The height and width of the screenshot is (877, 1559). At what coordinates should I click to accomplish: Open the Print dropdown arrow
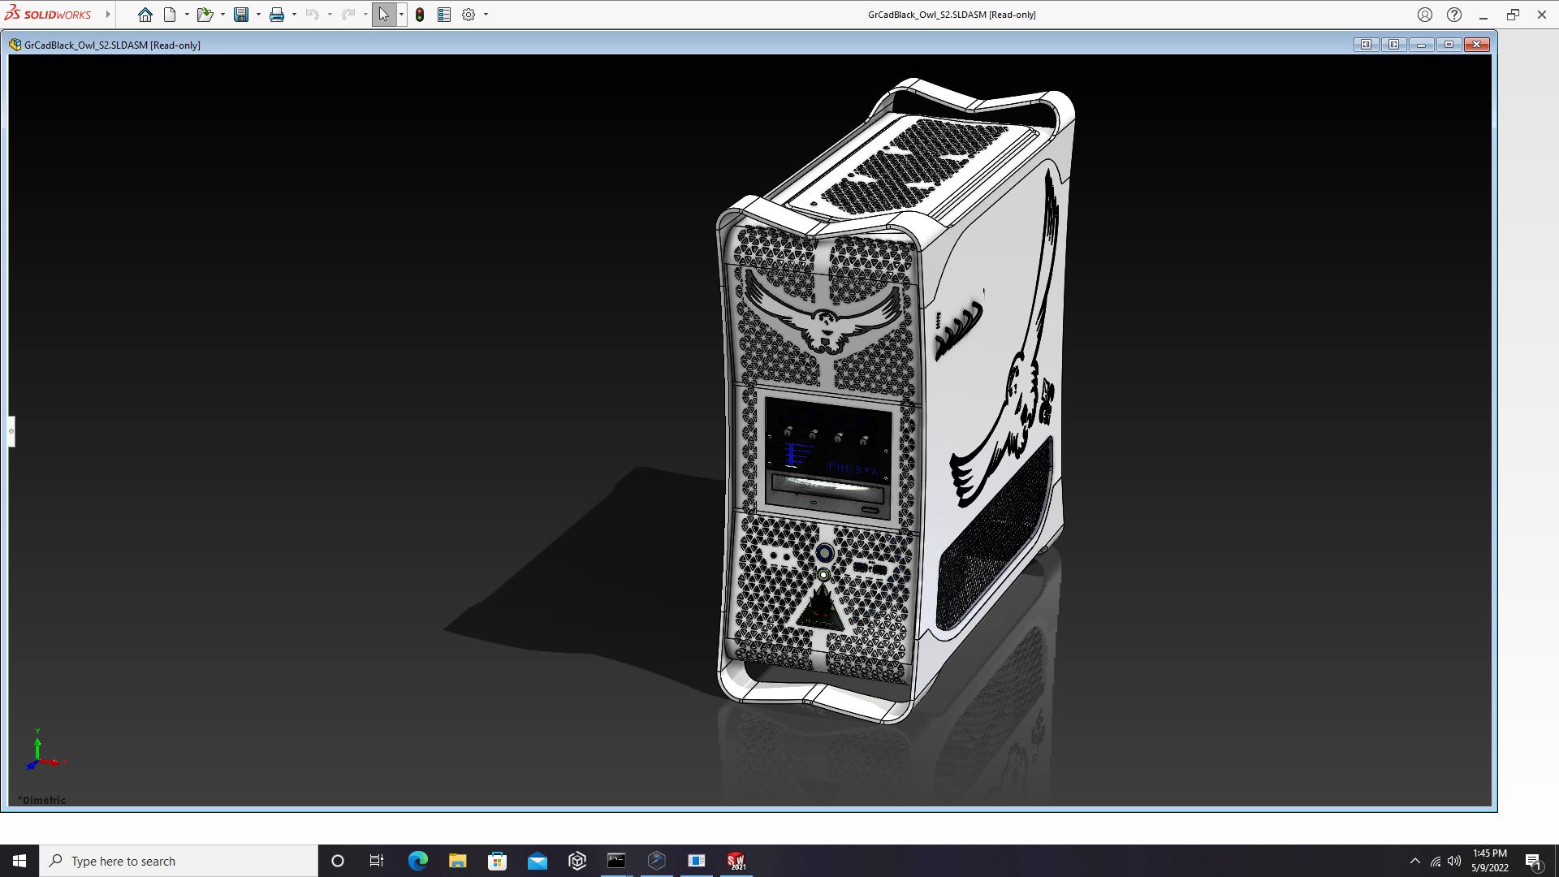tap(294, 15)
